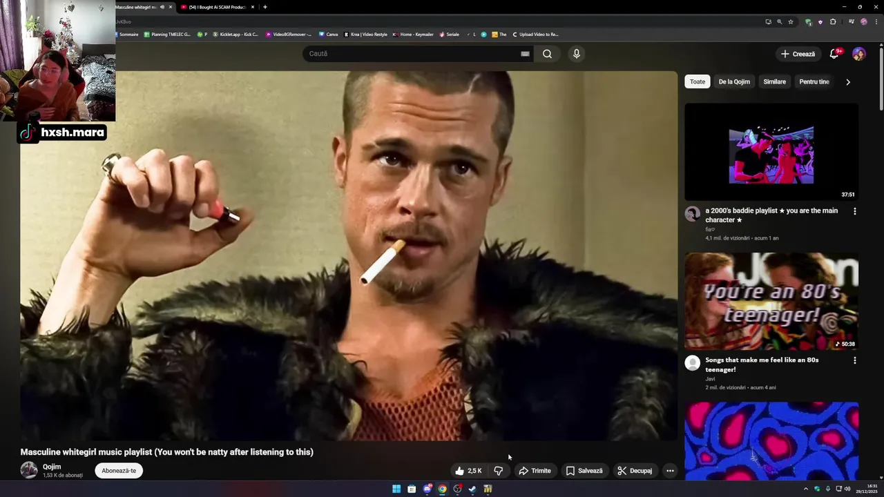Open 2000's baddie playlist thumbnail

pyautogui.click(x=771, y=152)
